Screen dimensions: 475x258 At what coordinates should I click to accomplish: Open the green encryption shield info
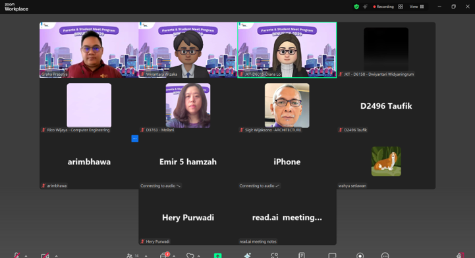pyautogui.click(x=356, y=7)
